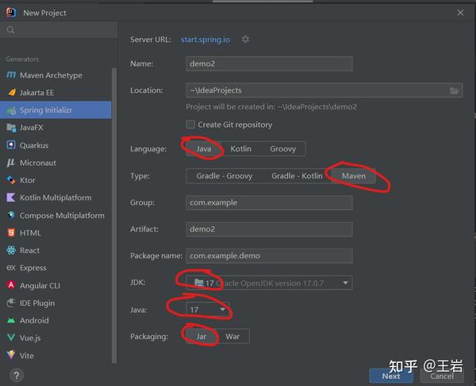Open the start.spring.io server link
This screenshot has width=476, height=386.
point(205,40)
